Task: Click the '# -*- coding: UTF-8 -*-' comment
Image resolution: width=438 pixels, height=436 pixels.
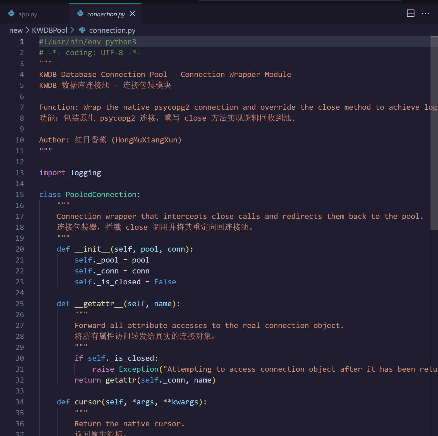Action: [90, 53]
